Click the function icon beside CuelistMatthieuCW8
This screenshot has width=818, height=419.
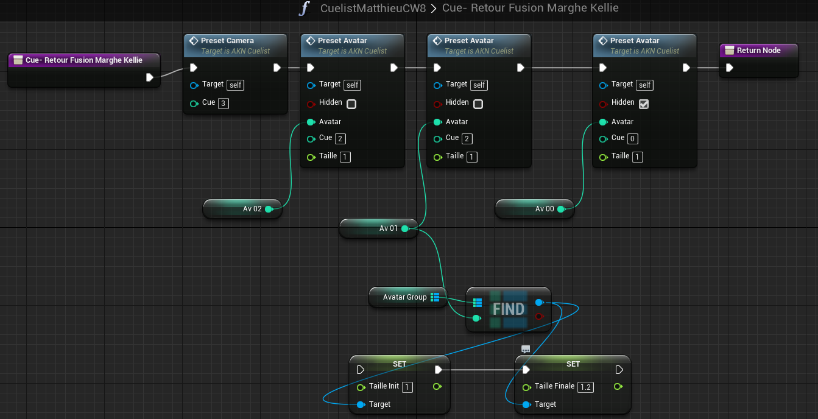coord(305,9)
